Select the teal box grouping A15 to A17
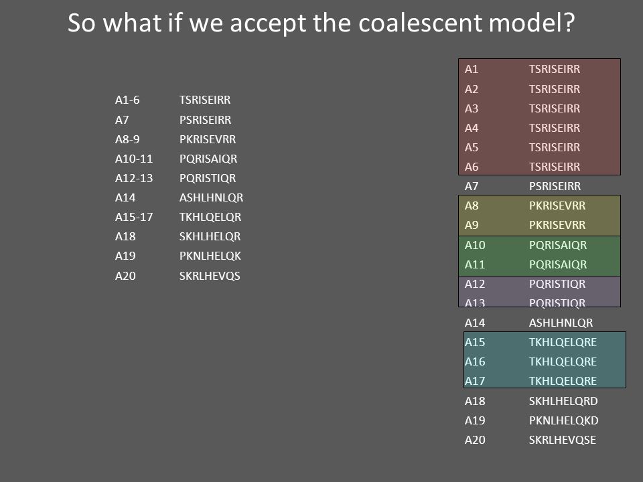Viewport: 643px width, 482px height. coord(545,360)
